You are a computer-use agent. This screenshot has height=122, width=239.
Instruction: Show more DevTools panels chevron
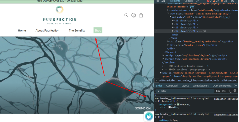pyautogui.click(x=198, y=1)
